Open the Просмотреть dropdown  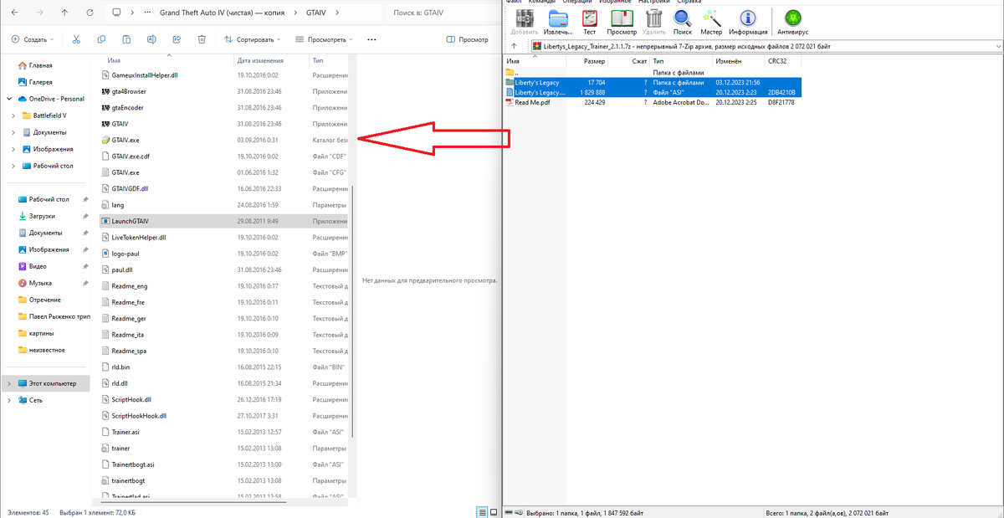pyautogui.click(x=324, y=39)
